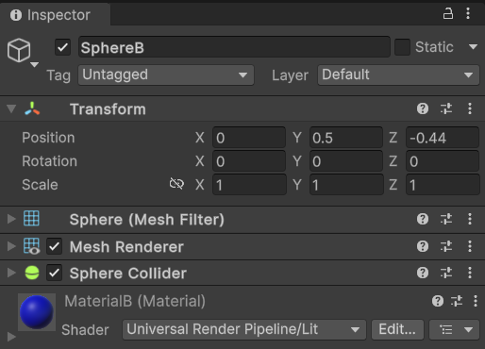Open Sphere (Mesh Filter) preset icon
The image size is (485, 349).
coord(446,219)
